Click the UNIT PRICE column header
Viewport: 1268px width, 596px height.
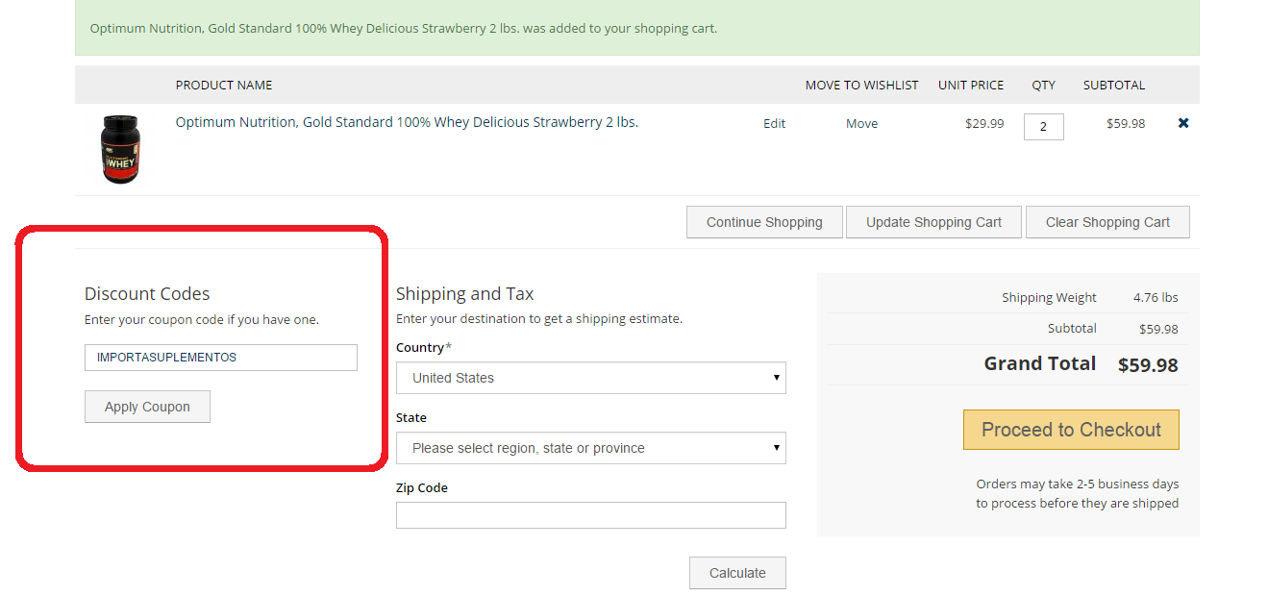click(971, 85)
